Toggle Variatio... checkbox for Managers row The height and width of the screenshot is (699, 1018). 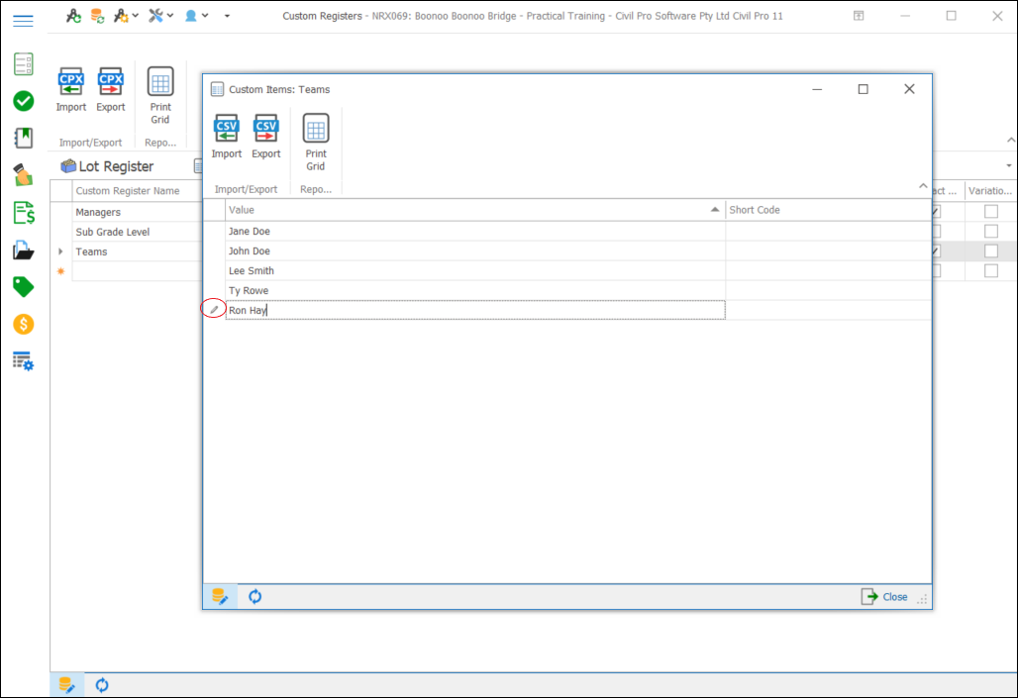coord(990,212)
